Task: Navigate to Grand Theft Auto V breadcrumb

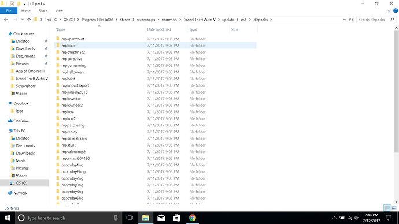Action: click(199, 20)
